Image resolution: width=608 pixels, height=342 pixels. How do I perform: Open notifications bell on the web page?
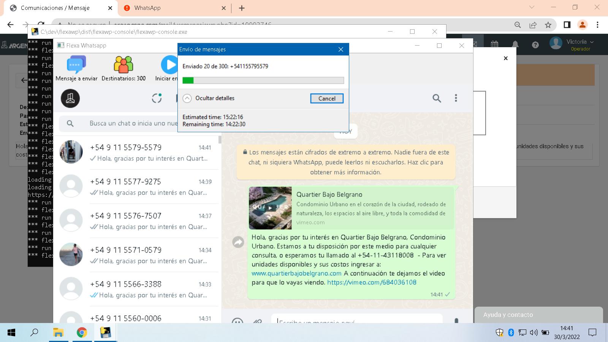click(x=515, y=45)
